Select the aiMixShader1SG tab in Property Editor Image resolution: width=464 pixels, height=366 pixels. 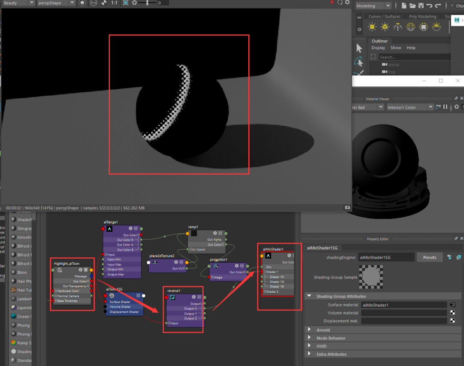[322, 248]
